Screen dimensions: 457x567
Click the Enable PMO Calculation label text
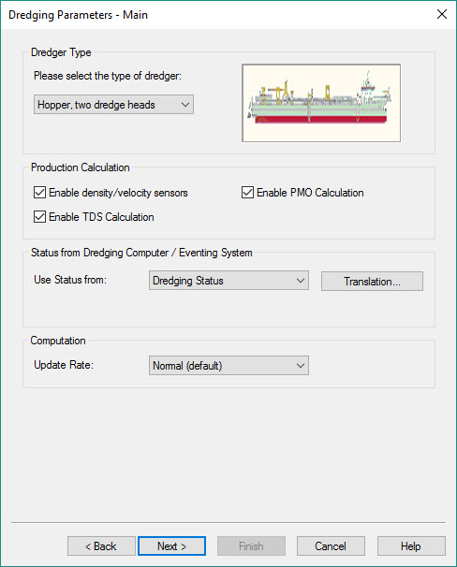point(310,193)
